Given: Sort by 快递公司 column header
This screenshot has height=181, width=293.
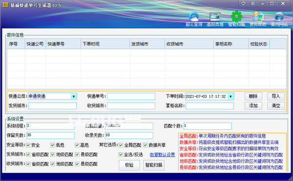Looking at the screenshot, I should coord(36,44).
